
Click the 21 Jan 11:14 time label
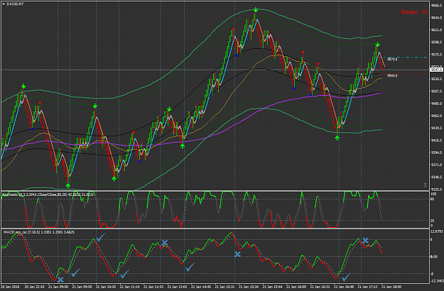click(x=129, y=287)
